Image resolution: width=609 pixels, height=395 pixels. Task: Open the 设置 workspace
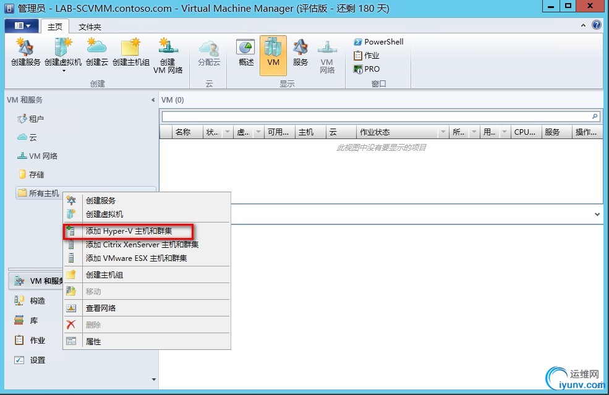click(x=30, y=360)
